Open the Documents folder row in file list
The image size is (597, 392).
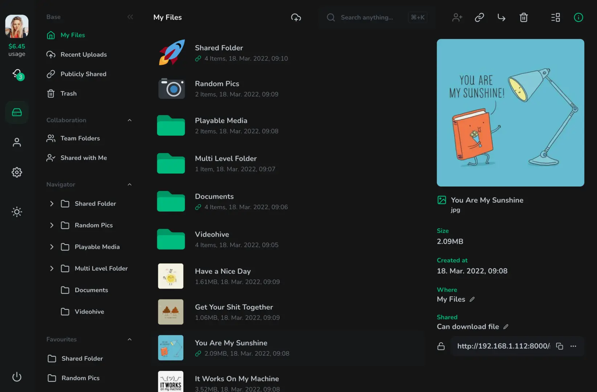289,201
